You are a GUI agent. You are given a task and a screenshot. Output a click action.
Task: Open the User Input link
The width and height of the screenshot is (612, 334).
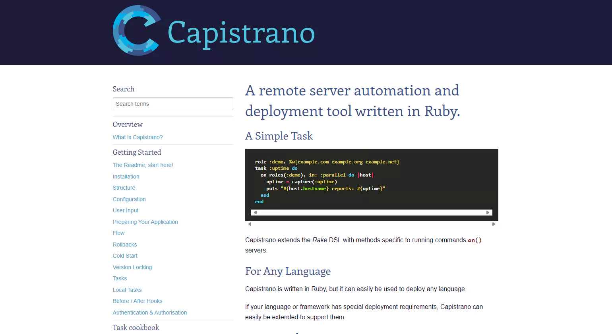[126, 210]
